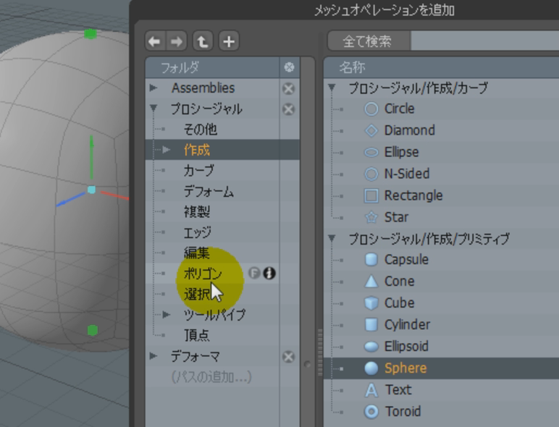Image resolution: width=559 pixels, height=427 pixels.
Task: Expand the Assemblies folder
Action: (154, 88)
